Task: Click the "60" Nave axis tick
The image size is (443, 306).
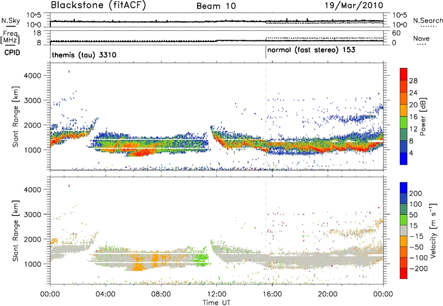Action: point(396,33)
